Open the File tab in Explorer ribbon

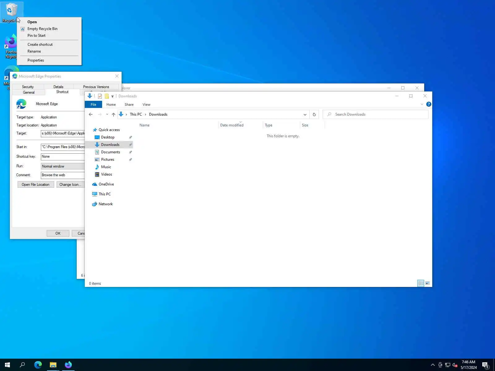[93, 104]
